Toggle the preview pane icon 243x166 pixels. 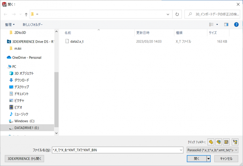pos(226,25)
